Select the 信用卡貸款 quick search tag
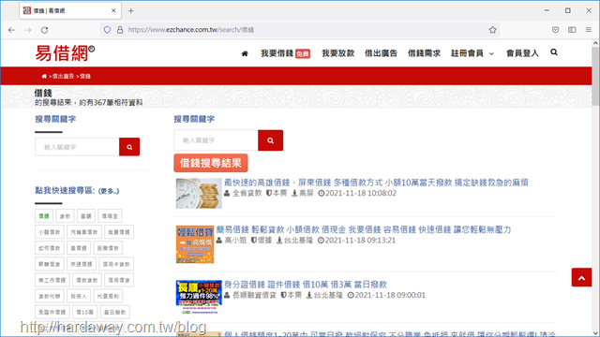Viewport: 600px width, 337px height. click(x=116, y=264)
